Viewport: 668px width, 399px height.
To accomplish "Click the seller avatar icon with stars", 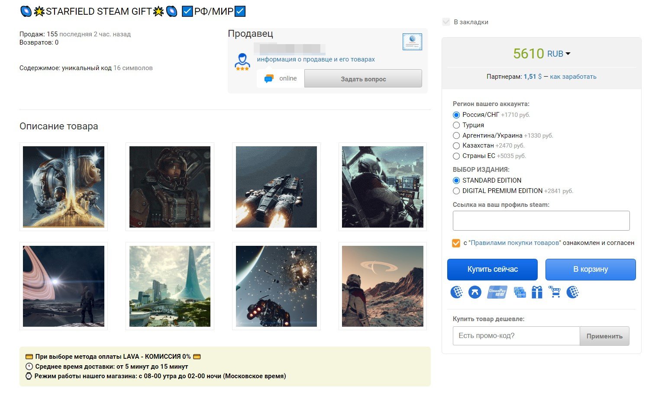I will [242, 62].
